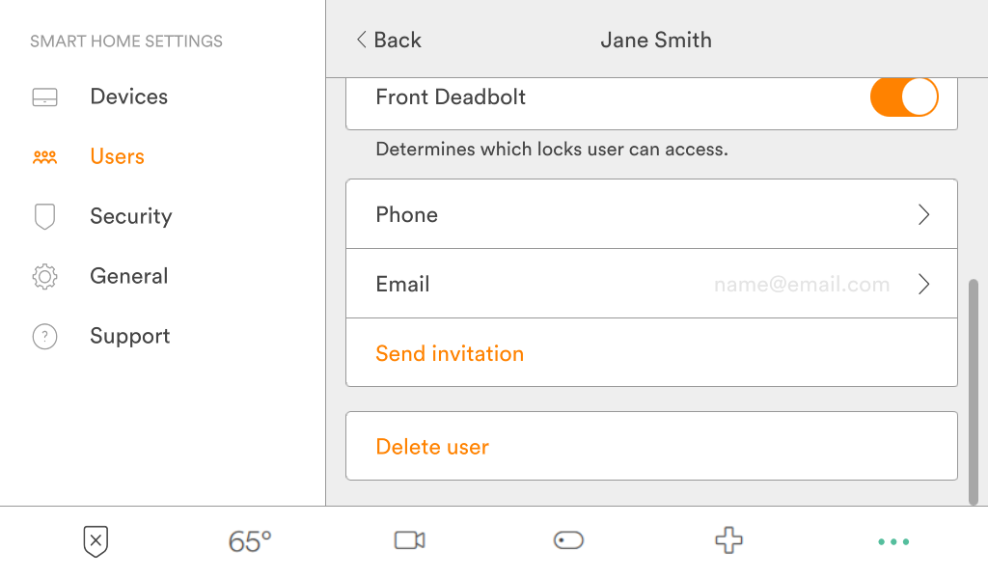Disable Front Deadbolt access for Jane Smith
This screenshot has width=988, height=579.
coord(904,96)
